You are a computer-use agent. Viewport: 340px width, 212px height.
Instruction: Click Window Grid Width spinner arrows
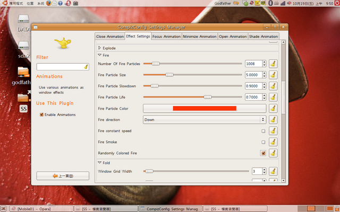(x=264, y=171)
